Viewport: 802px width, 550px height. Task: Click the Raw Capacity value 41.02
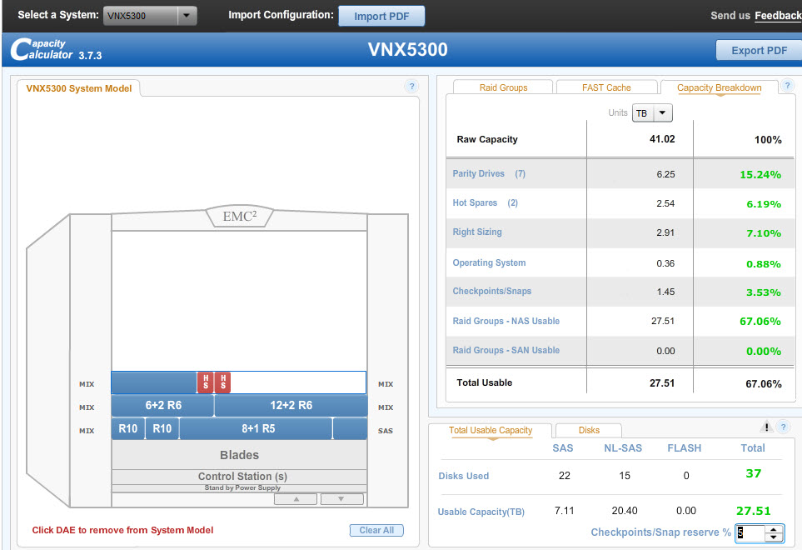pos(662,139)
